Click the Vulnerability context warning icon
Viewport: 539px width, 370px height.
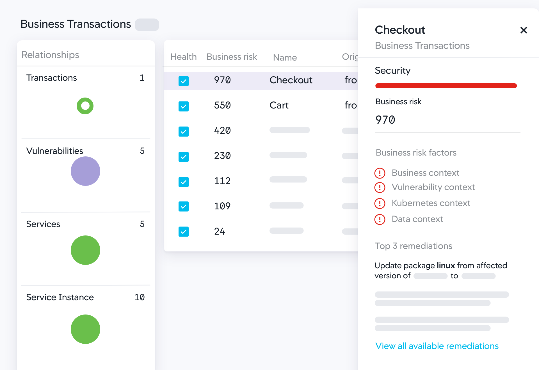coord(380,187)
